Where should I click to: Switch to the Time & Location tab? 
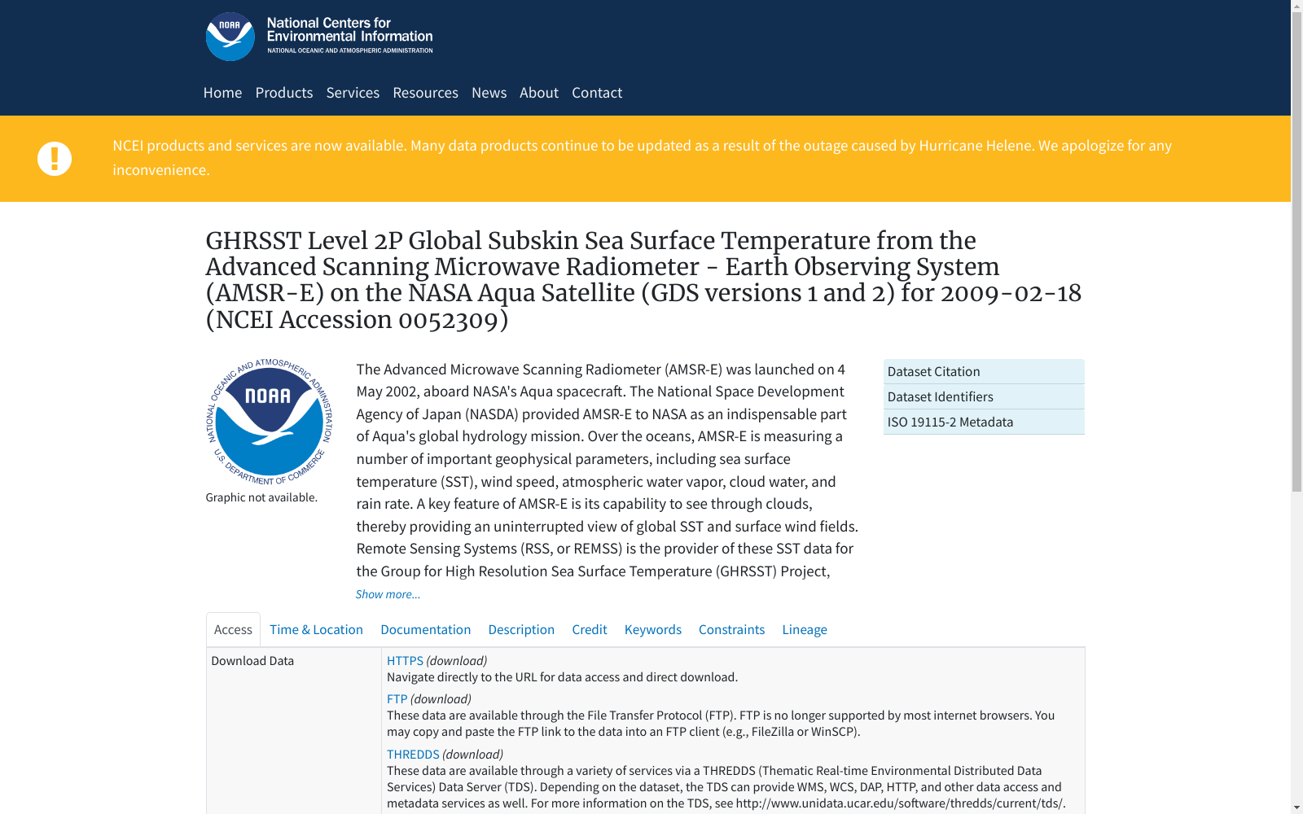[316, 630]
